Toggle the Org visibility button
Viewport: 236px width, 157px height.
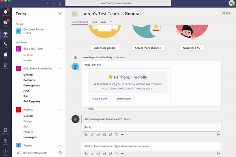[x=226, y=13]
